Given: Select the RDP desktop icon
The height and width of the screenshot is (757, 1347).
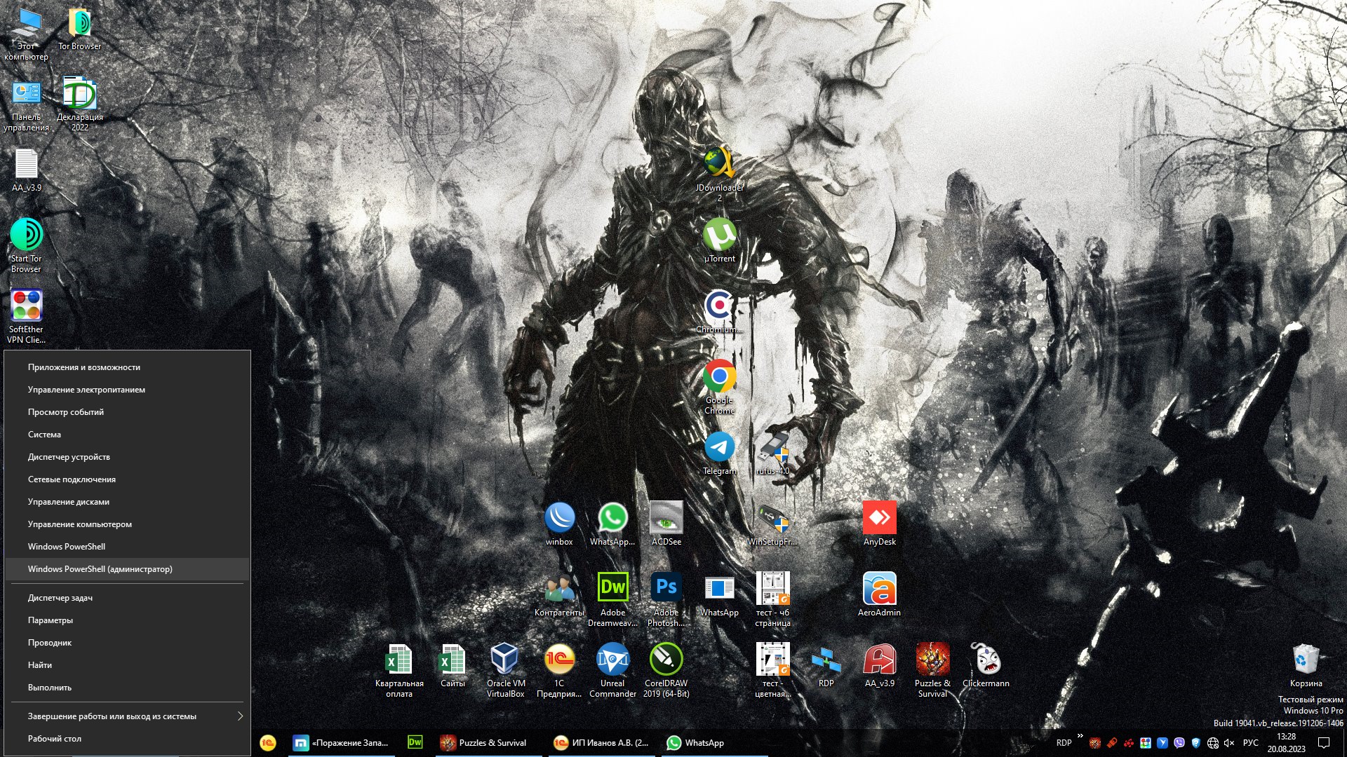Looking at the screenshot, I should point(826,665).
